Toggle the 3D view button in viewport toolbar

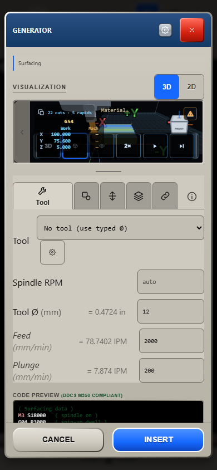[x=48, y=146]
